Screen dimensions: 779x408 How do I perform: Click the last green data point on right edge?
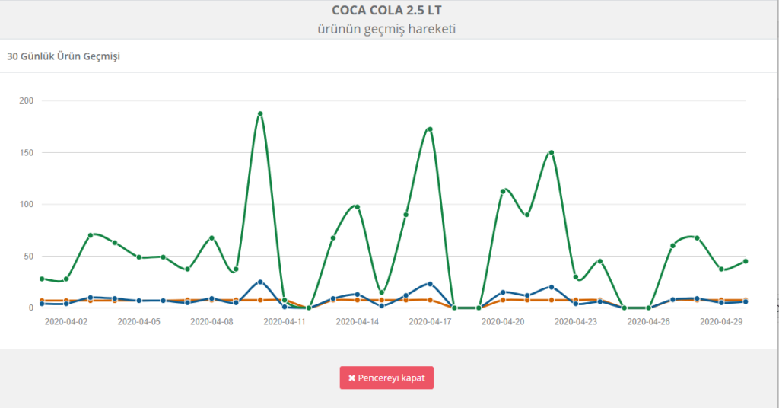746,261
